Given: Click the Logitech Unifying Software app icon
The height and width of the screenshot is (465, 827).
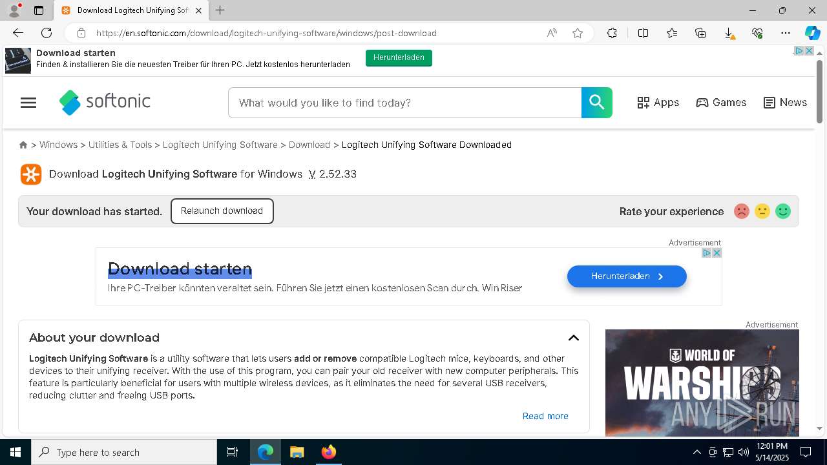Looking at the screenshot, I should point(31,174).
